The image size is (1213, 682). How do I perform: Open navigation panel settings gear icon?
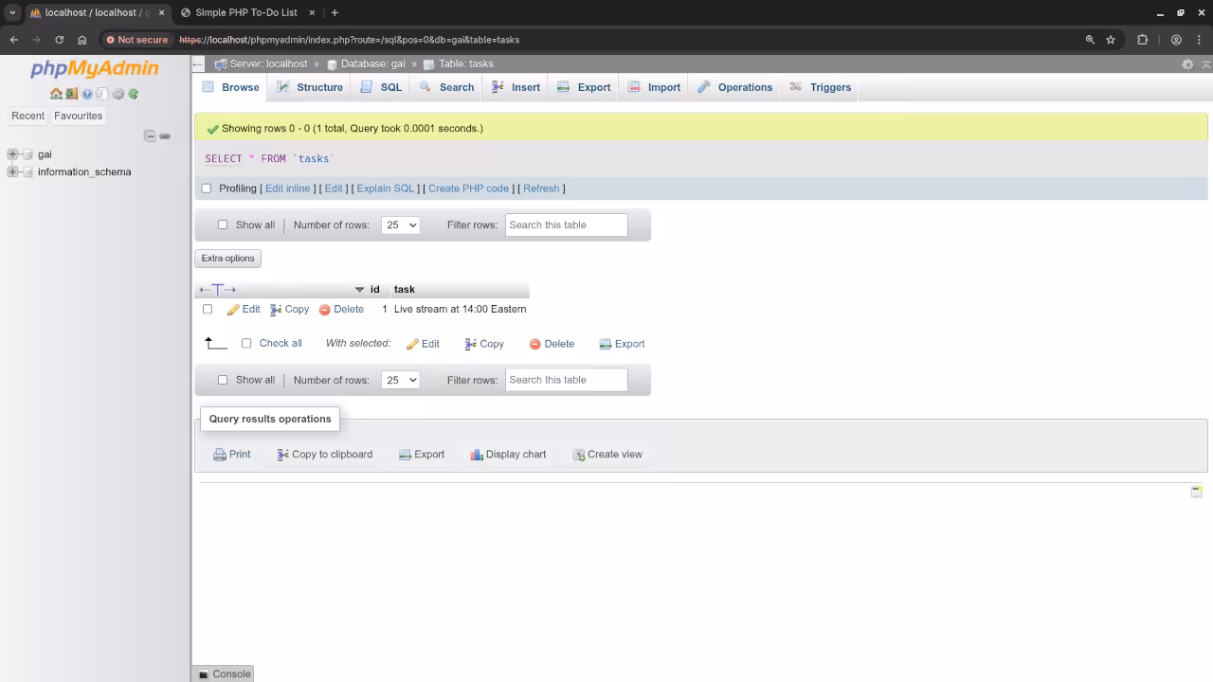[x=118, y=94]
